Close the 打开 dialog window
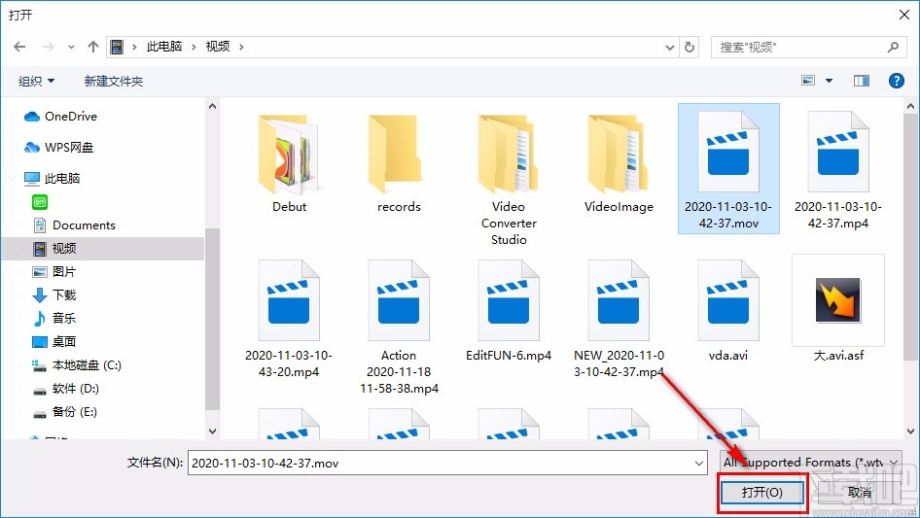Viewport: 920px width, 518px height. point(904,15)
